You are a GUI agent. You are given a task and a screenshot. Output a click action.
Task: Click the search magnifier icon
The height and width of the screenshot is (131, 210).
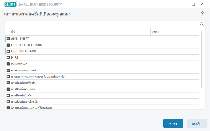(x=202, y=24)
